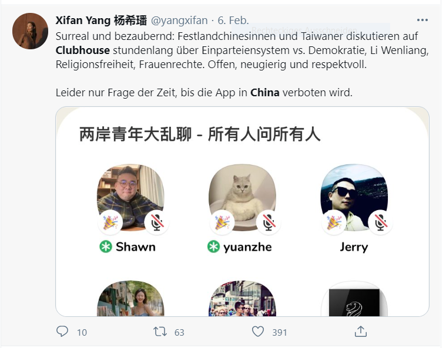Click the party popper badge on Jerry
446x348 pixels.
pyautogui.click(x=334, y=222)
